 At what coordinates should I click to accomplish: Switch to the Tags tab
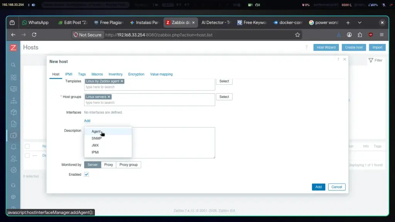pyautogui.click(x=82, y=74)
